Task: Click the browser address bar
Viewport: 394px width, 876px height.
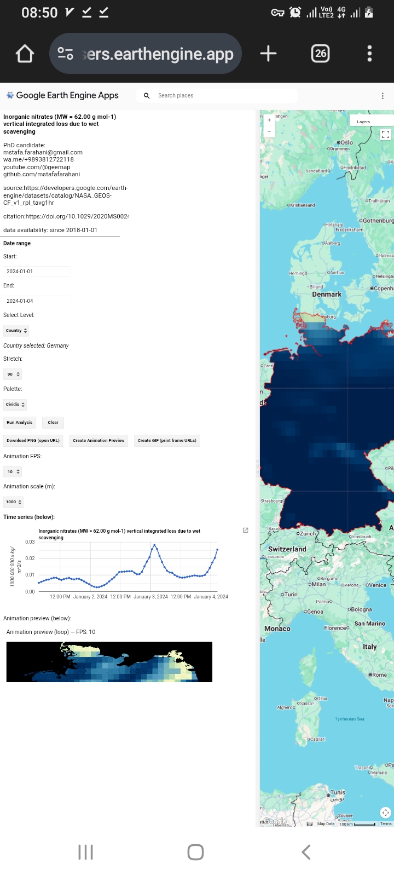Action: tap(146, 54)
